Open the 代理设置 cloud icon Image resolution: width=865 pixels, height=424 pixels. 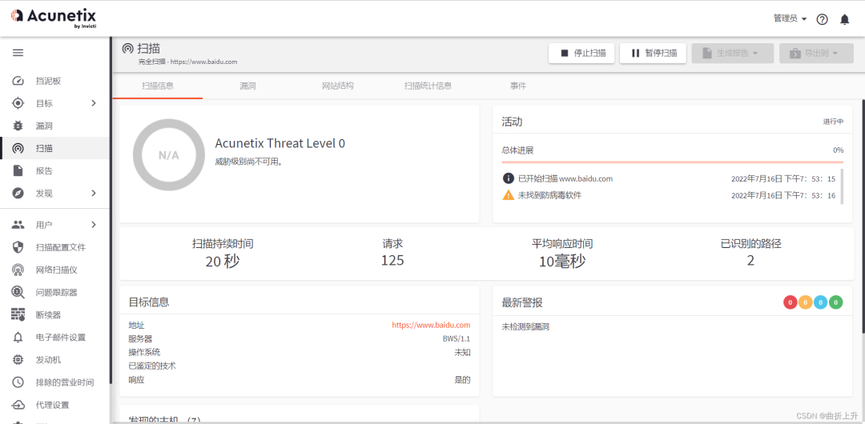(x=18, y=406)
